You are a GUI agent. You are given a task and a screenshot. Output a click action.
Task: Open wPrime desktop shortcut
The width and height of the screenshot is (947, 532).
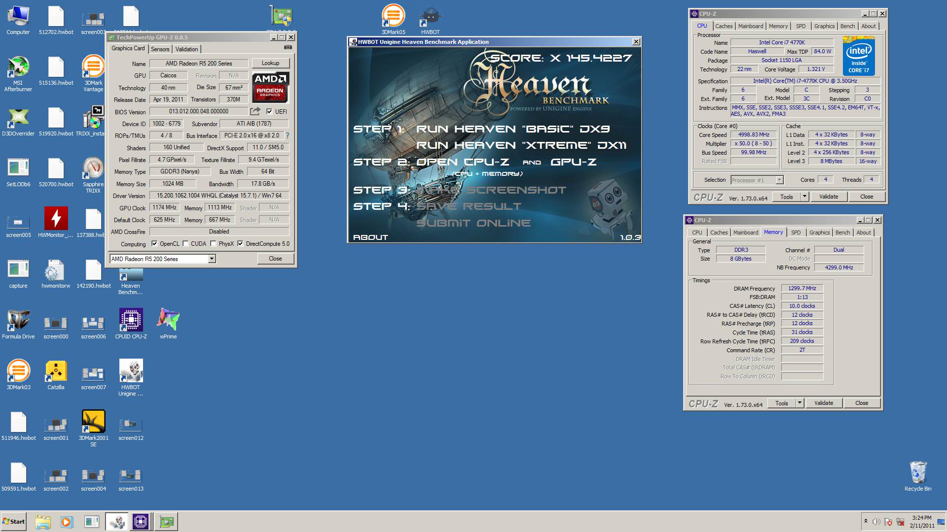pos(168,324)
